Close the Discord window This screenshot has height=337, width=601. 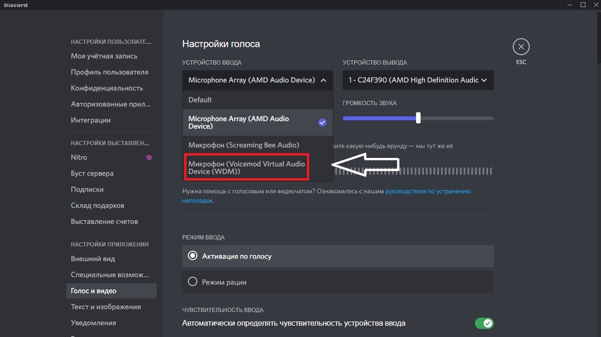point(595,4)
